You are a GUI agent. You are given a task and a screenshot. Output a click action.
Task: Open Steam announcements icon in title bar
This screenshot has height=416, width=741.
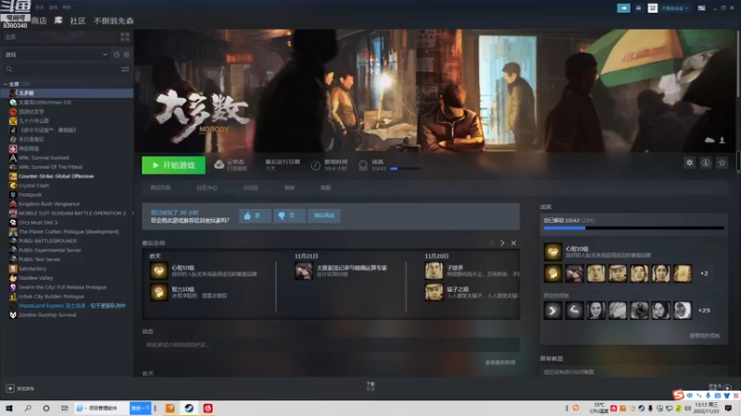coord(623,8)
